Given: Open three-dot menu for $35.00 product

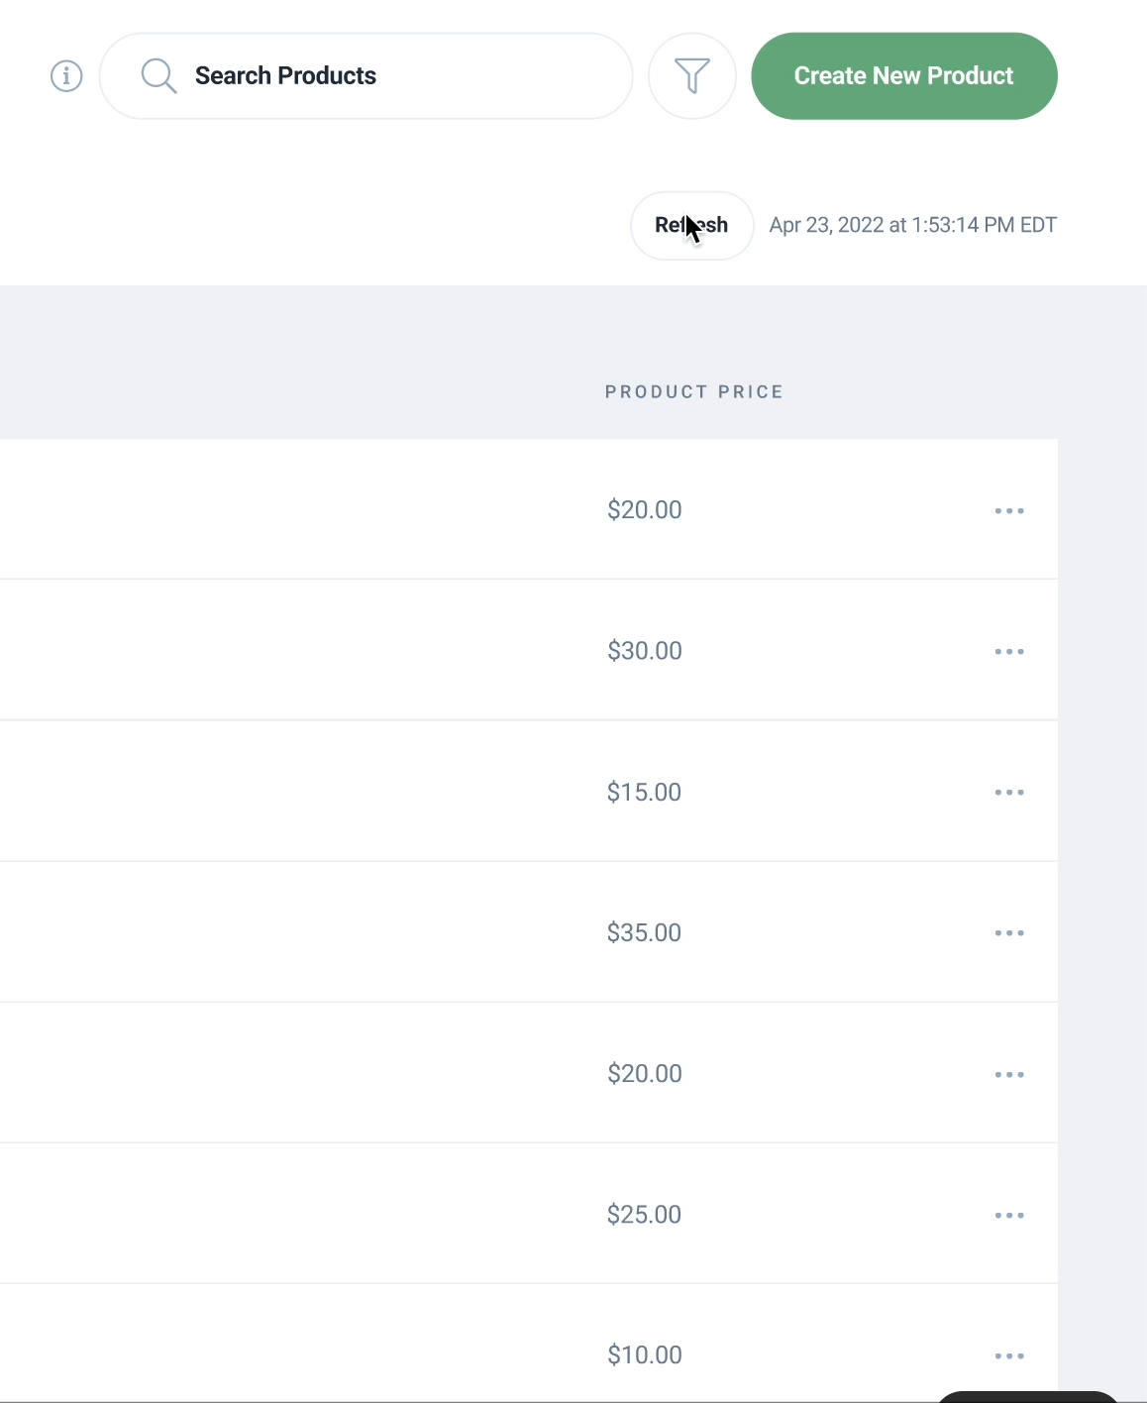Looking at the screenshot, I should pos(1009,933).
